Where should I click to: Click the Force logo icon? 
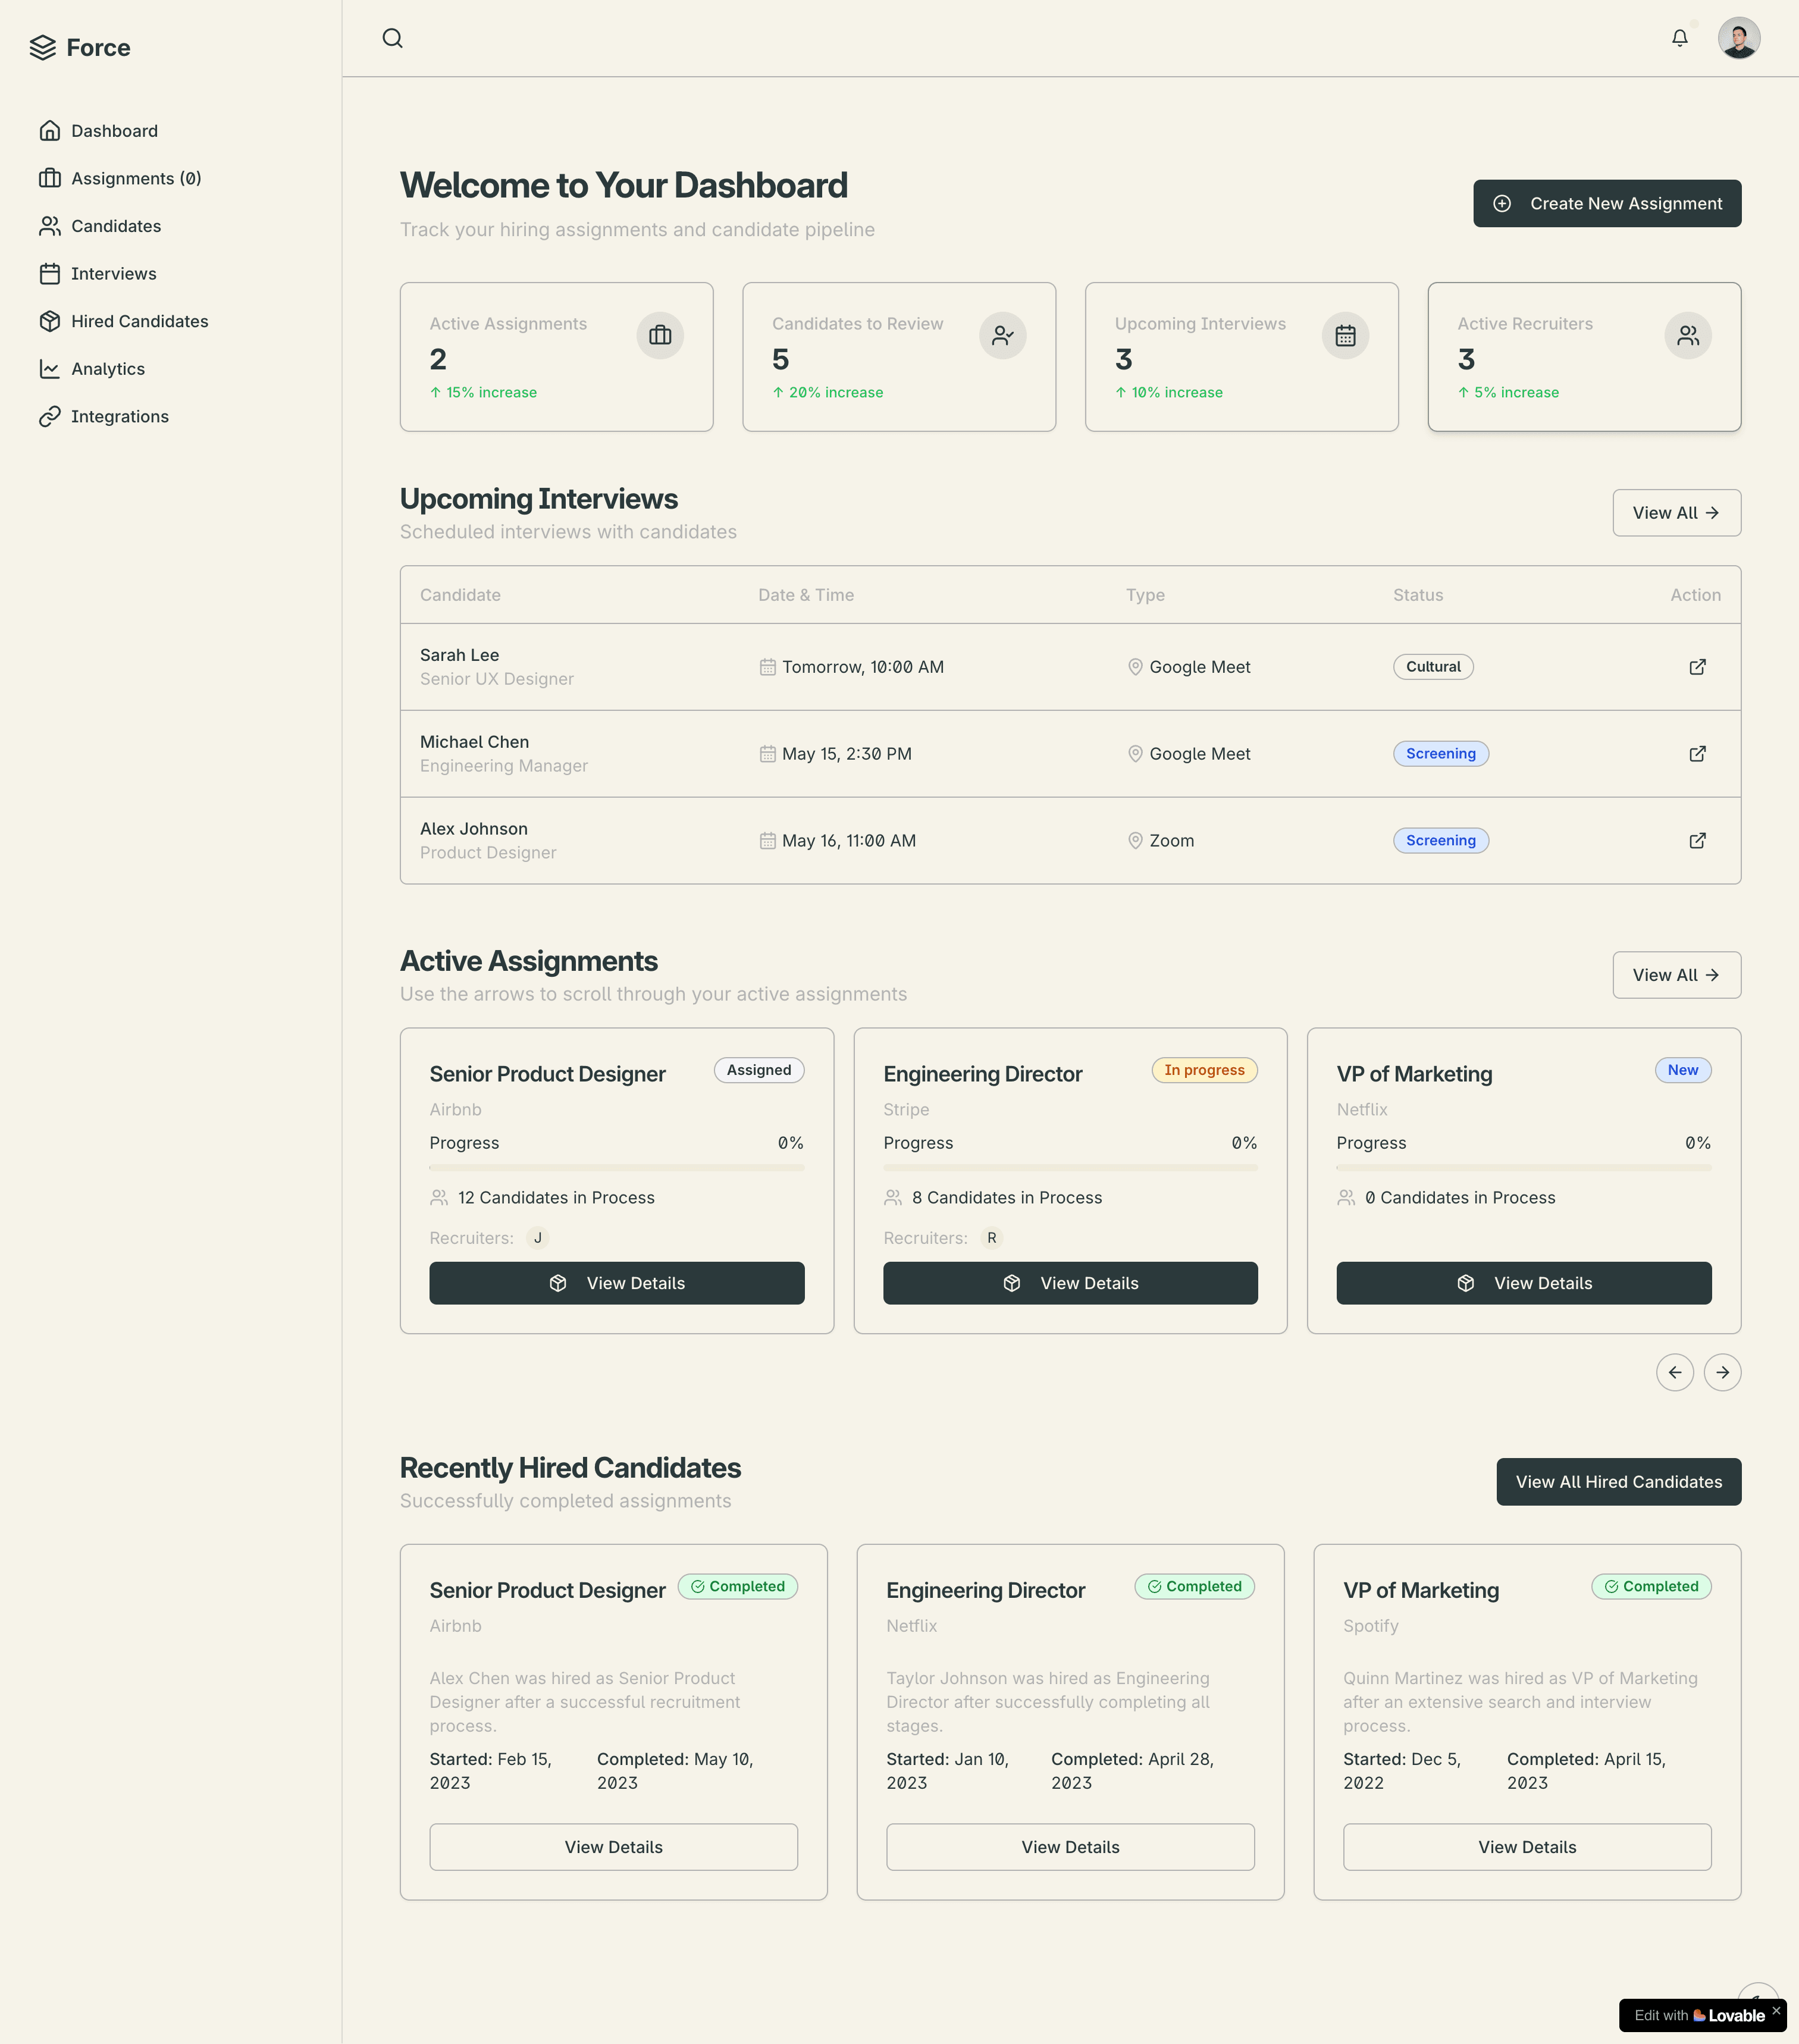coord(43,48)
